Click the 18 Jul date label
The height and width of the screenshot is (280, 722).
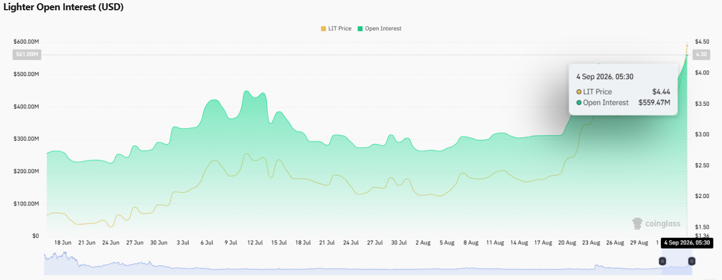302,243
